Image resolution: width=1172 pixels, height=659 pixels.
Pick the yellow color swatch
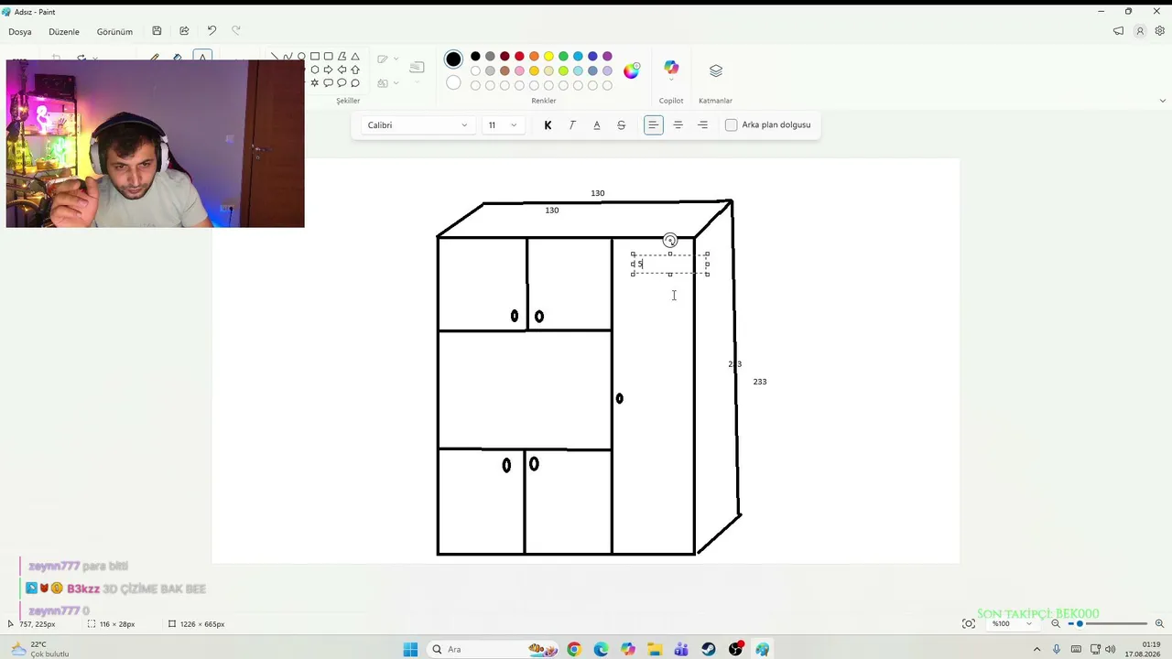[x=548, y=57]
